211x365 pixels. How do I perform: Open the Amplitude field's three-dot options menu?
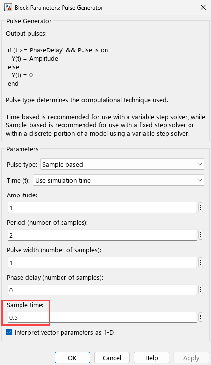(x=201, y=207)
